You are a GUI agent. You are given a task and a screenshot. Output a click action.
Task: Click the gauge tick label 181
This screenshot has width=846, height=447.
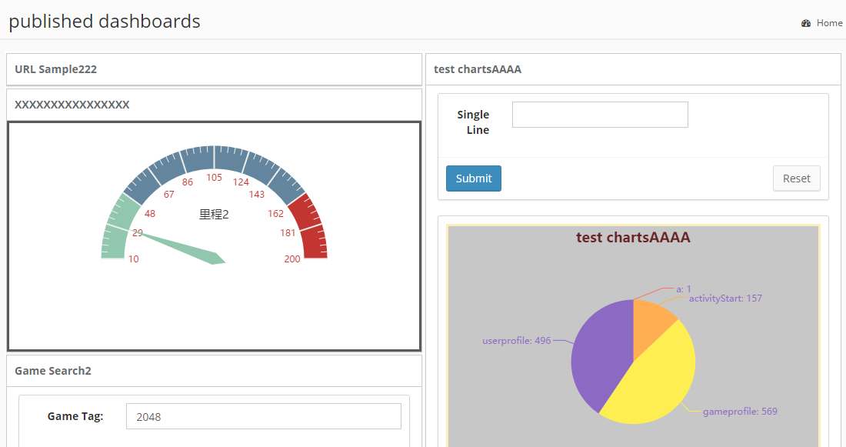coord(288,232)
